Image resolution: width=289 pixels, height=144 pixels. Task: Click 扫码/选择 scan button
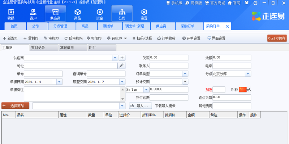(142, 39)
